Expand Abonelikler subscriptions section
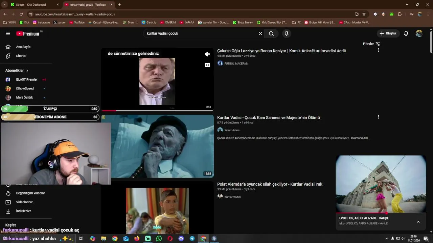 pos(17,71)
